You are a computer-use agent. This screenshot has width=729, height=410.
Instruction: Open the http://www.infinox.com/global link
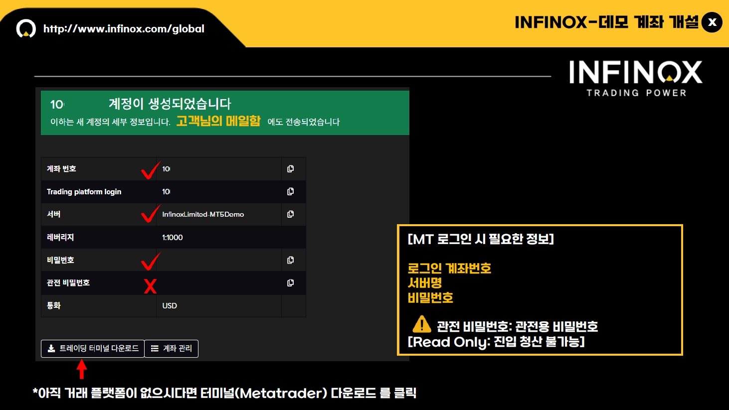click(124, 29)
